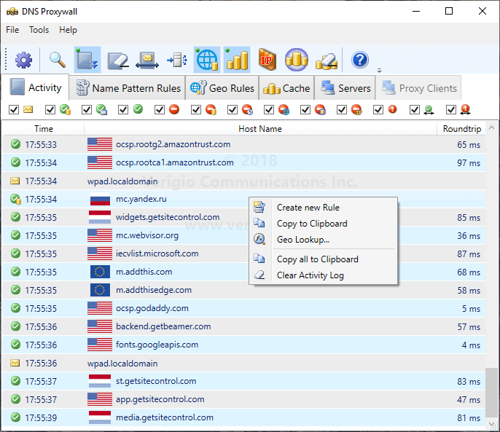This screenshot has width=500, height=432.
Task: Click the scrollbar down arrow
Action: [492, 423]
